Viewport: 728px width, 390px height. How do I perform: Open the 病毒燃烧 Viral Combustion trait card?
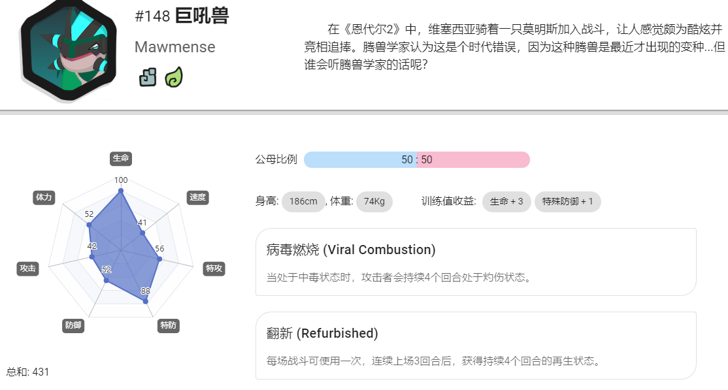tap(476, 262)
